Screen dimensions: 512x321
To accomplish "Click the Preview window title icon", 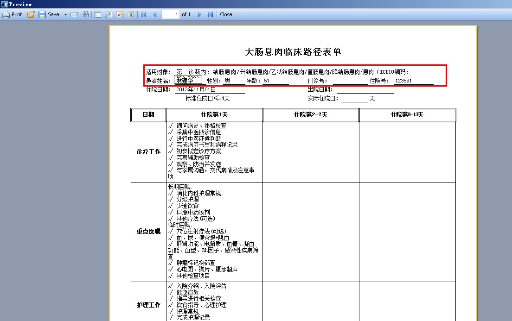I will (4, 4).
